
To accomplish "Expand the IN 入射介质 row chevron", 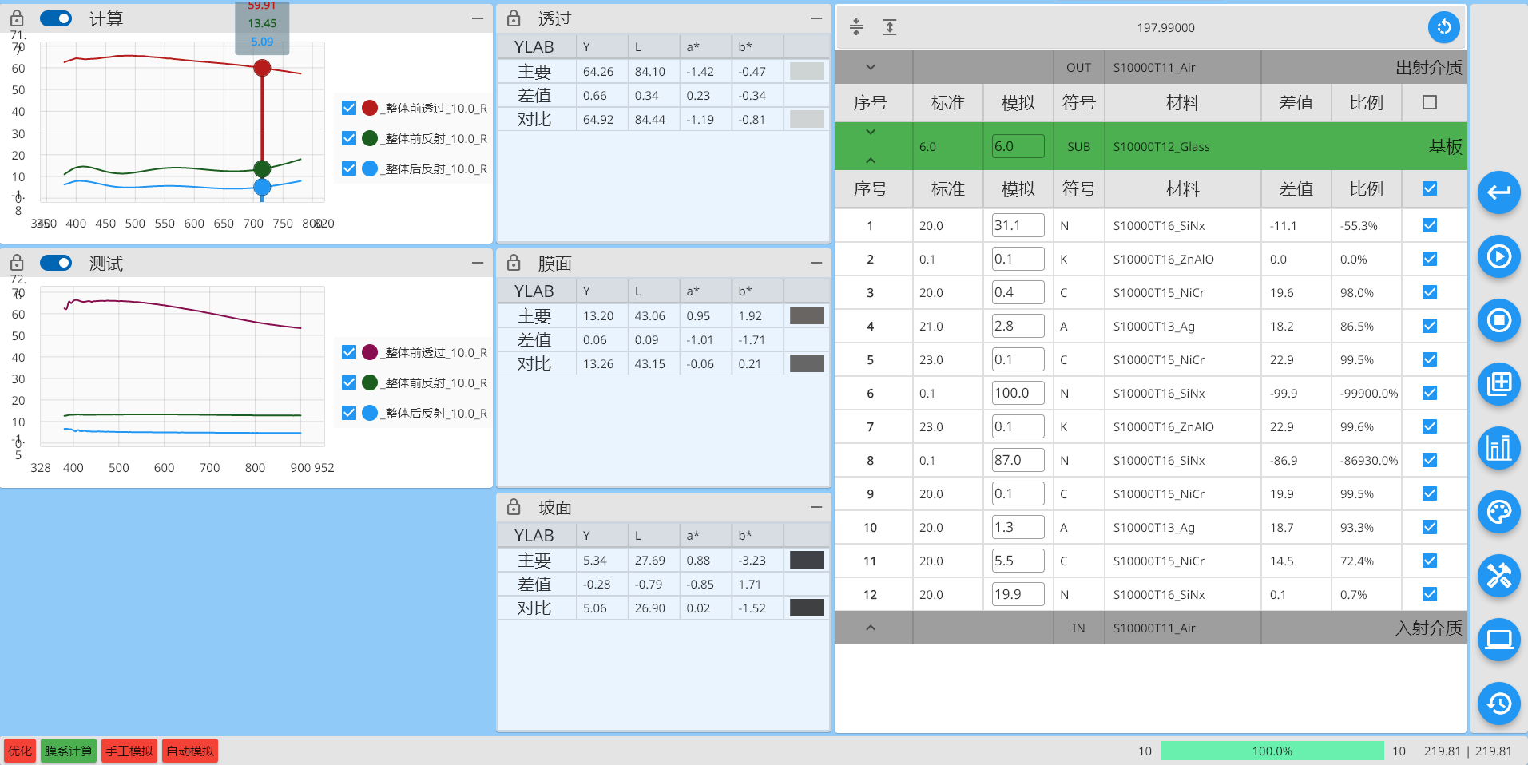I will (x=871, y=628).
